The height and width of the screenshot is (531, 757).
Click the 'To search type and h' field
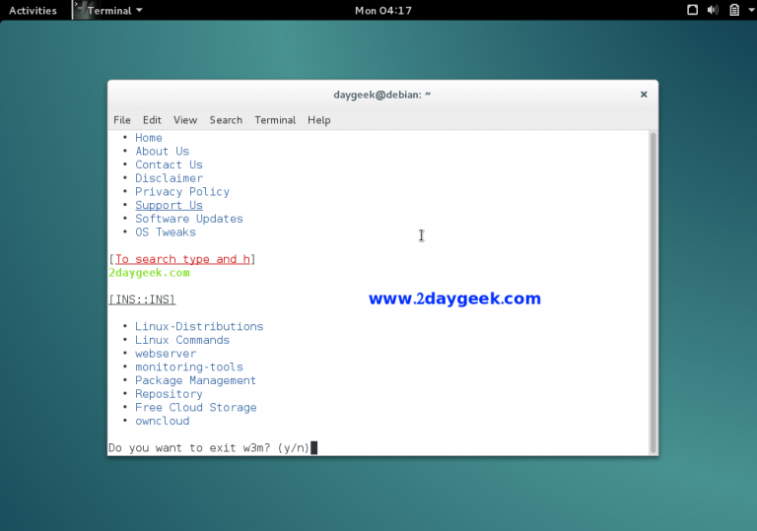182,260
